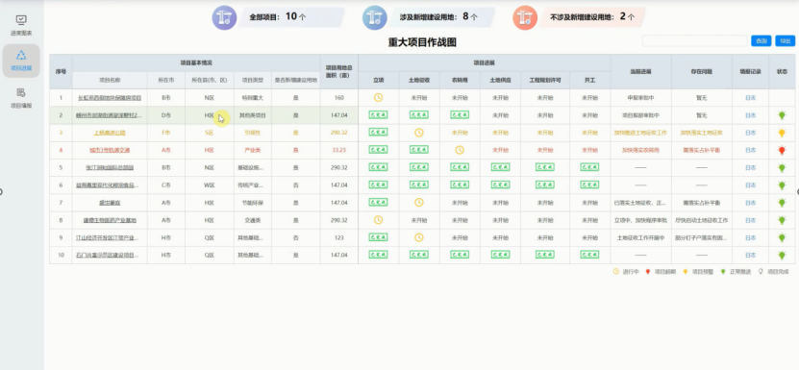Click row 3 土地征收 clock icon
This screenshot has width=799, height=370.
419,133
